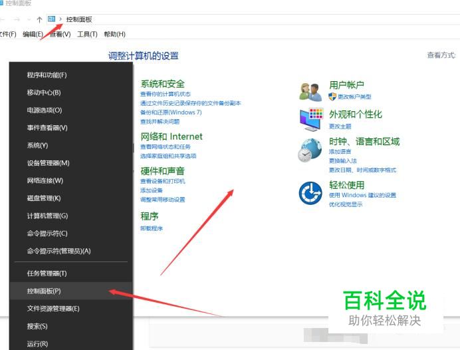
Task: Open the 程序 category heading
Action: 150,216
